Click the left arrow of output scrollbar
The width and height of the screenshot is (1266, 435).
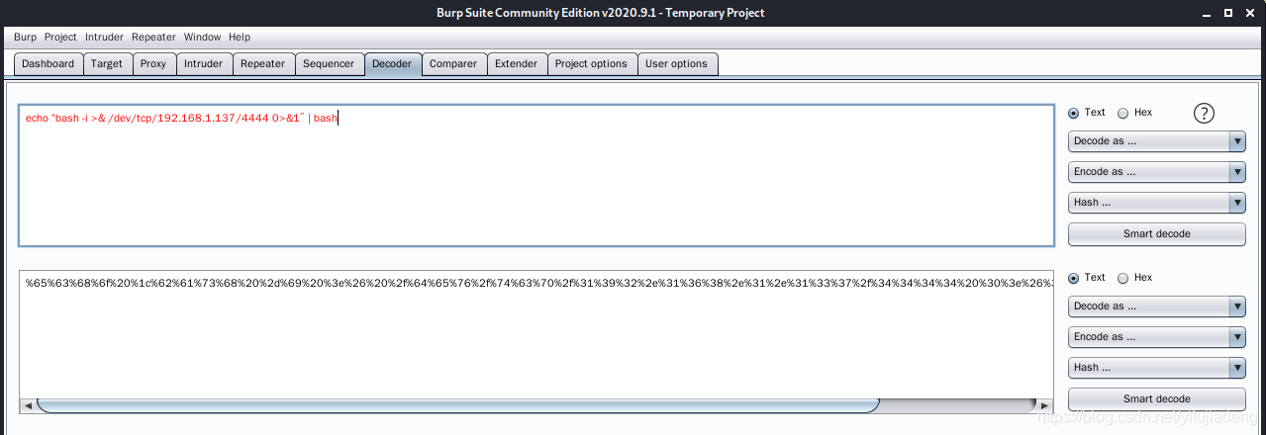28,405
